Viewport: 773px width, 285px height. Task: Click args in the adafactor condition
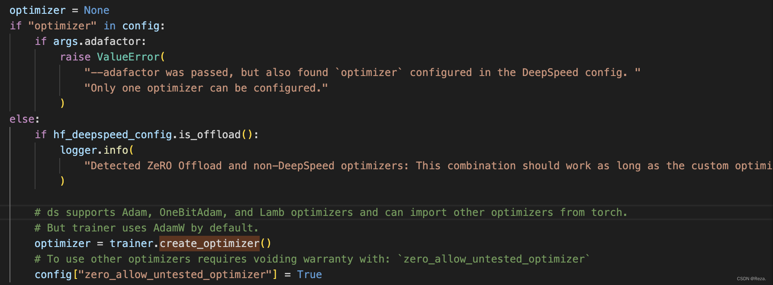pyautogui.click(x=65, y=41)
